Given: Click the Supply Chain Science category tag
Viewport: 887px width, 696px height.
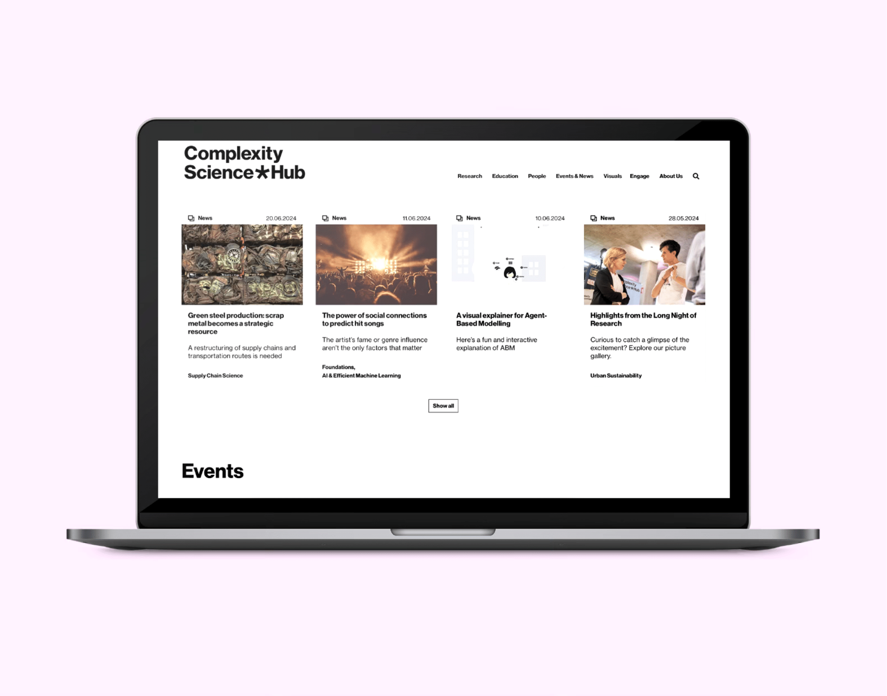Looking at the screenshot, I should click(x=214, y=375).
